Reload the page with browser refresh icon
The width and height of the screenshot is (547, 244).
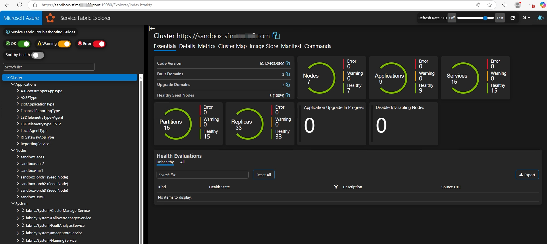click(20, 5)
